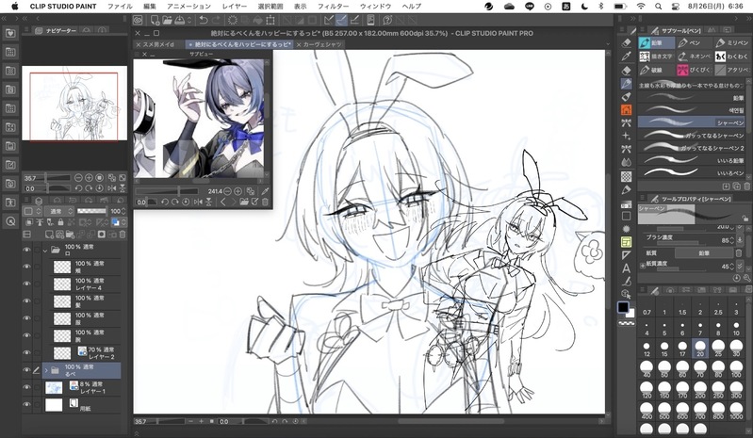Viewport: 753px width, 438px height.
Task: Choose the ガツってなるシャーペン 2 brush
Action: pyautogui.click(x=692, y=148)
